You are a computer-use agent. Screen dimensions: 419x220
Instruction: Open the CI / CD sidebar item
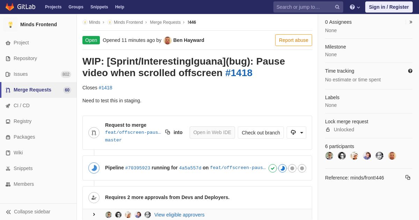(x=38, y=105)
